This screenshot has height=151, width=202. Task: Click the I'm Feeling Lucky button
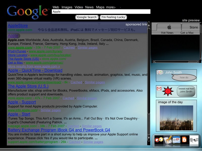tap(113, 17)
